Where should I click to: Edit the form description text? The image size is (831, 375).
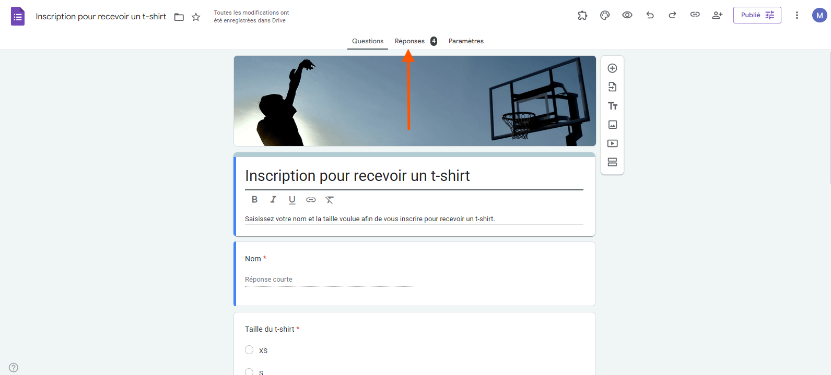tap(414, 219)
